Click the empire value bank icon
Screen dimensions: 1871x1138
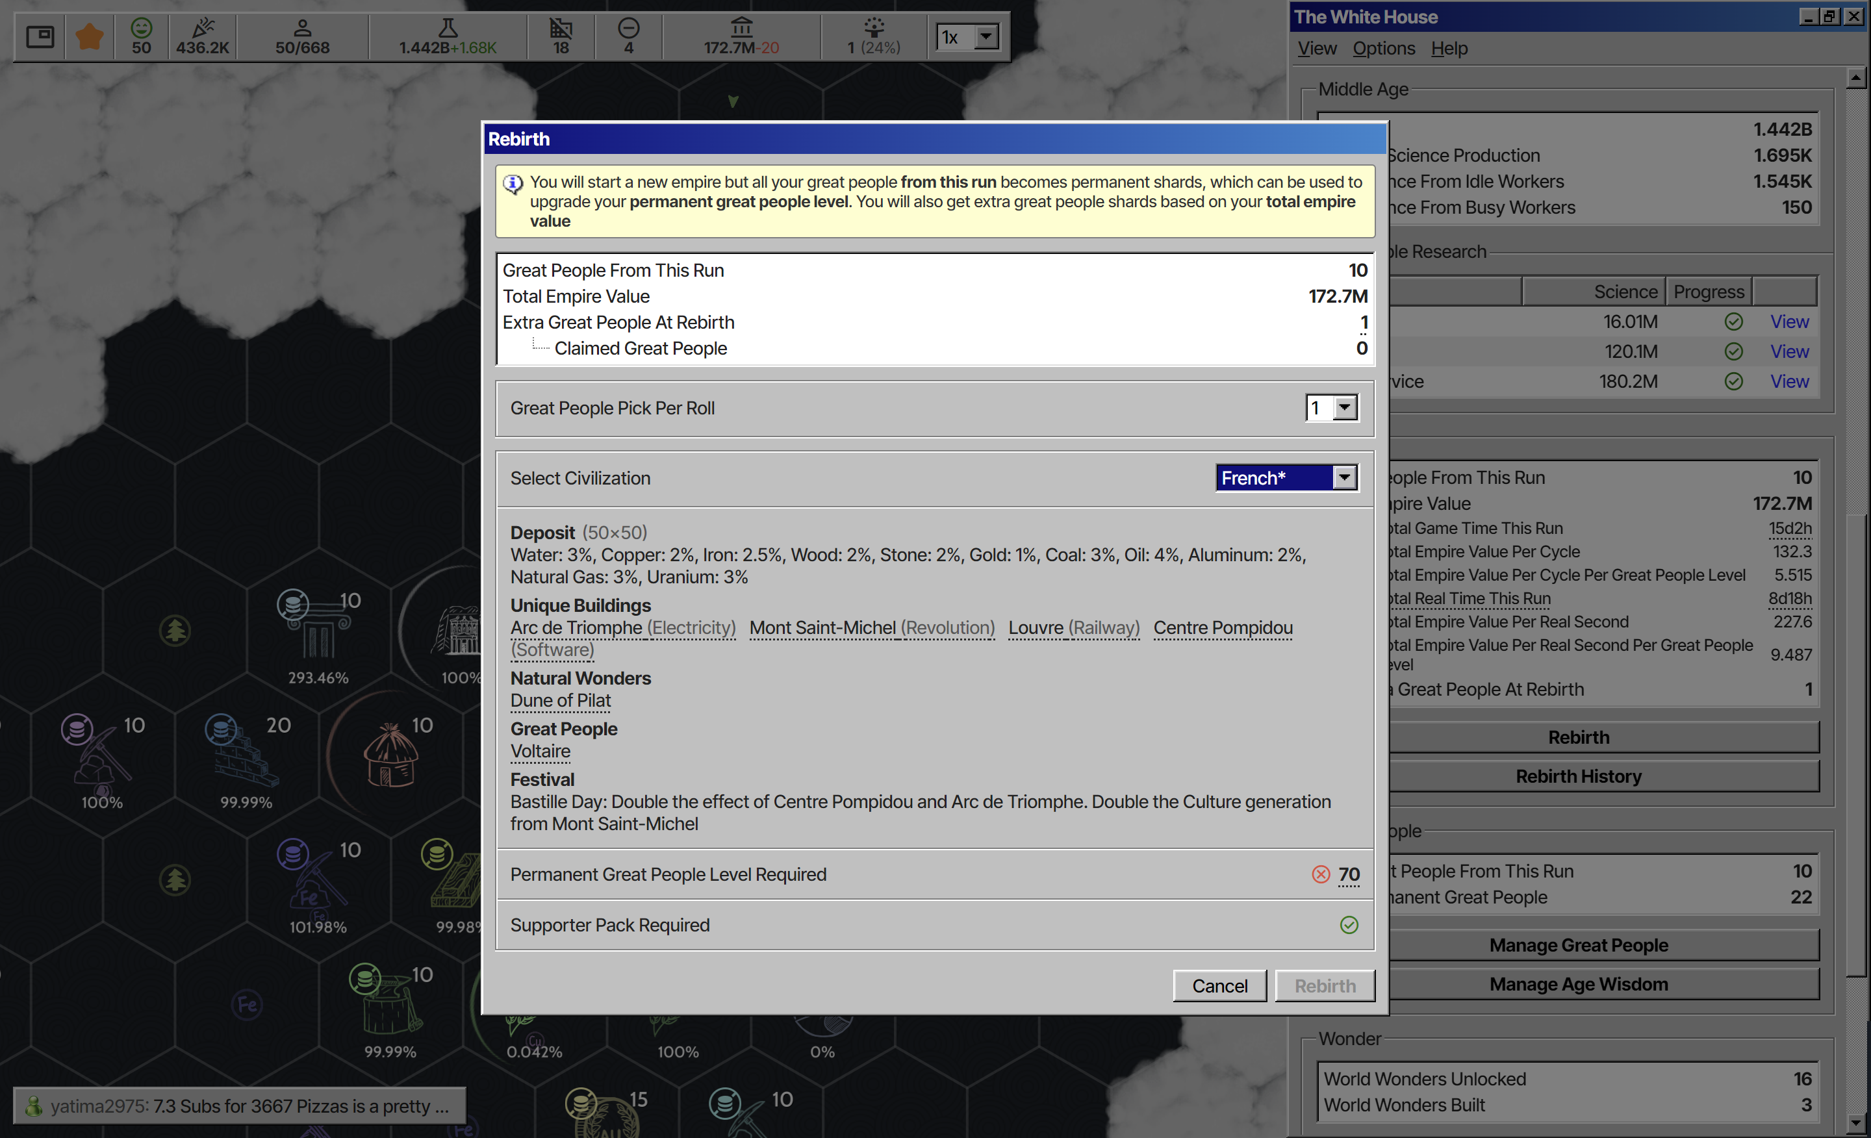pyautogui.click(x=741, y=28)
